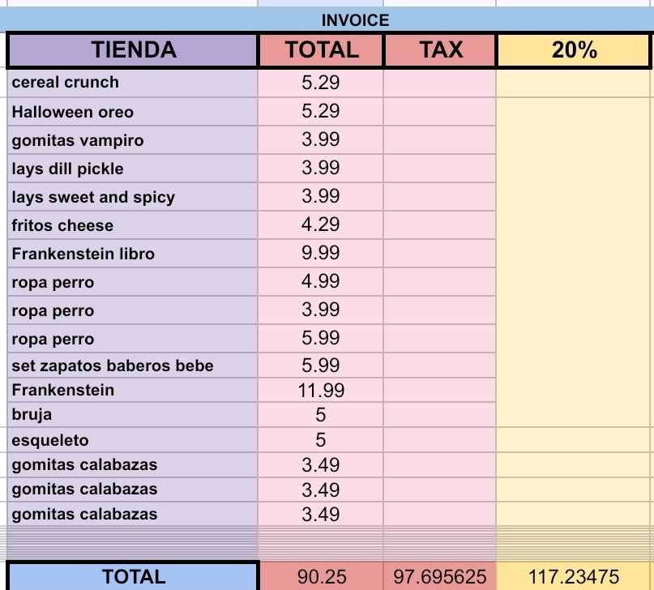Select the 9.99 price cell
This screenshot has width=654, height=590.
click(x=320, y=254)
